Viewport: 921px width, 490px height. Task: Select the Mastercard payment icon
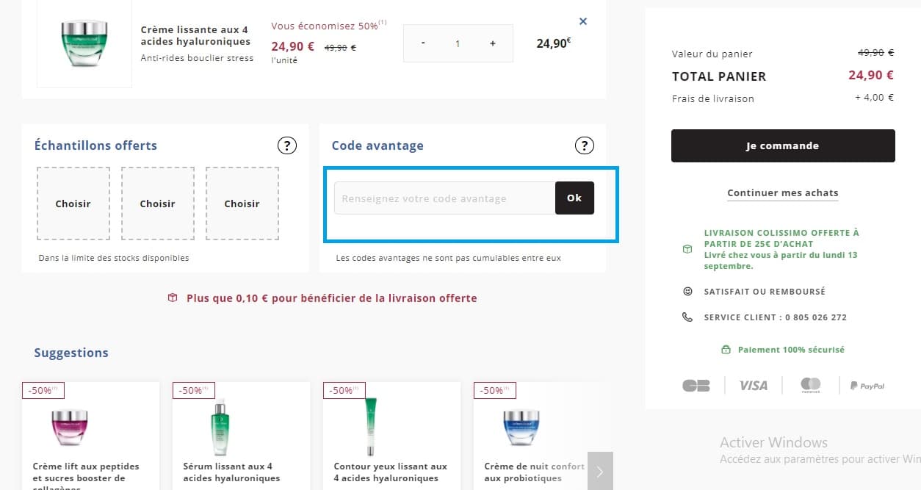coord(811,384)
